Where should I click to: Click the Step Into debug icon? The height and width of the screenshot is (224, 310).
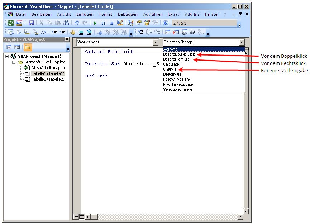pos(141,32)
